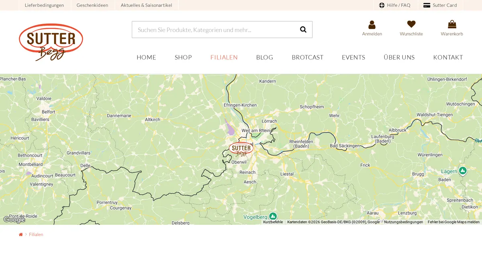The image size is (482, 253).
Task: Click Dannemarie label on the map
Action: pos(119,116)
